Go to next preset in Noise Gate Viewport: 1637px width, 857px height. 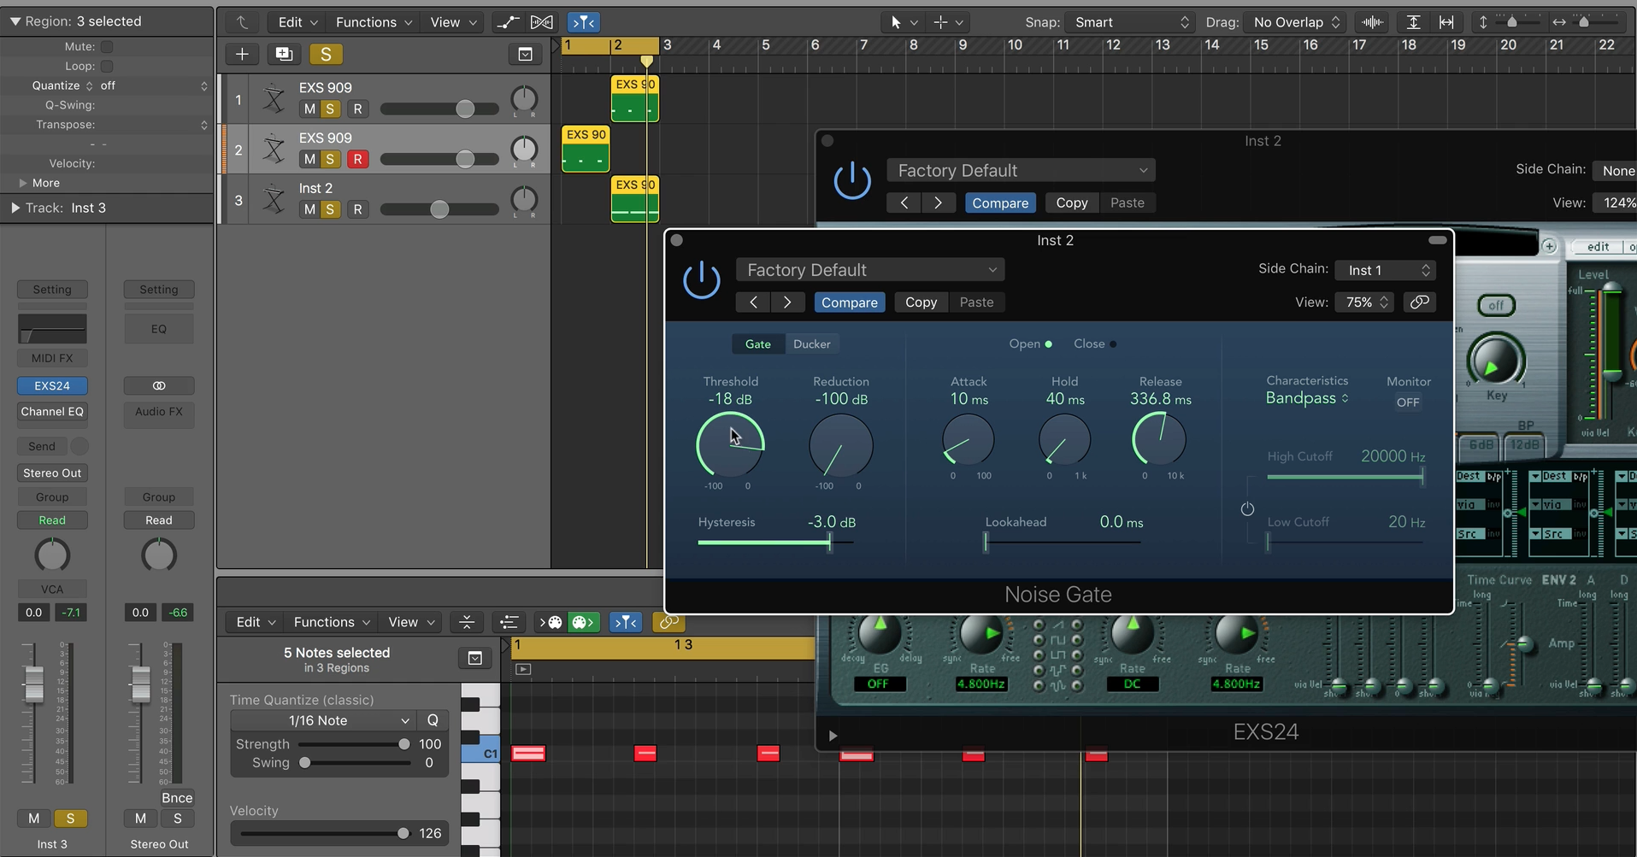coord(787,302)
